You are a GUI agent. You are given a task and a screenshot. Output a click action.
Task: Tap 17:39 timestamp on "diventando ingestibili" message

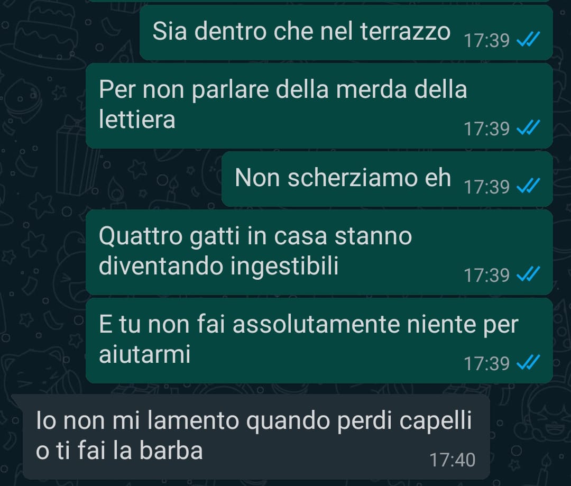pos(486,275)
